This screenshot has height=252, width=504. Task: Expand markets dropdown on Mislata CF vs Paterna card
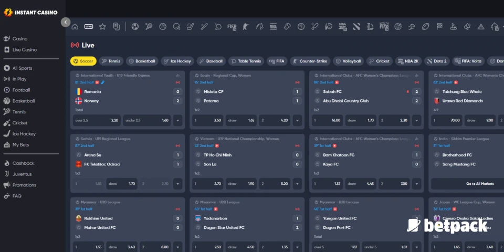(x=297, y=120)
